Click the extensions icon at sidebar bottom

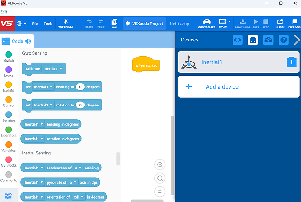tap(8, 195)
